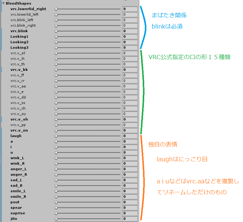Click the vrc.v_aa slider handle
Screen dimensions: 243x222
coord(56,86)
